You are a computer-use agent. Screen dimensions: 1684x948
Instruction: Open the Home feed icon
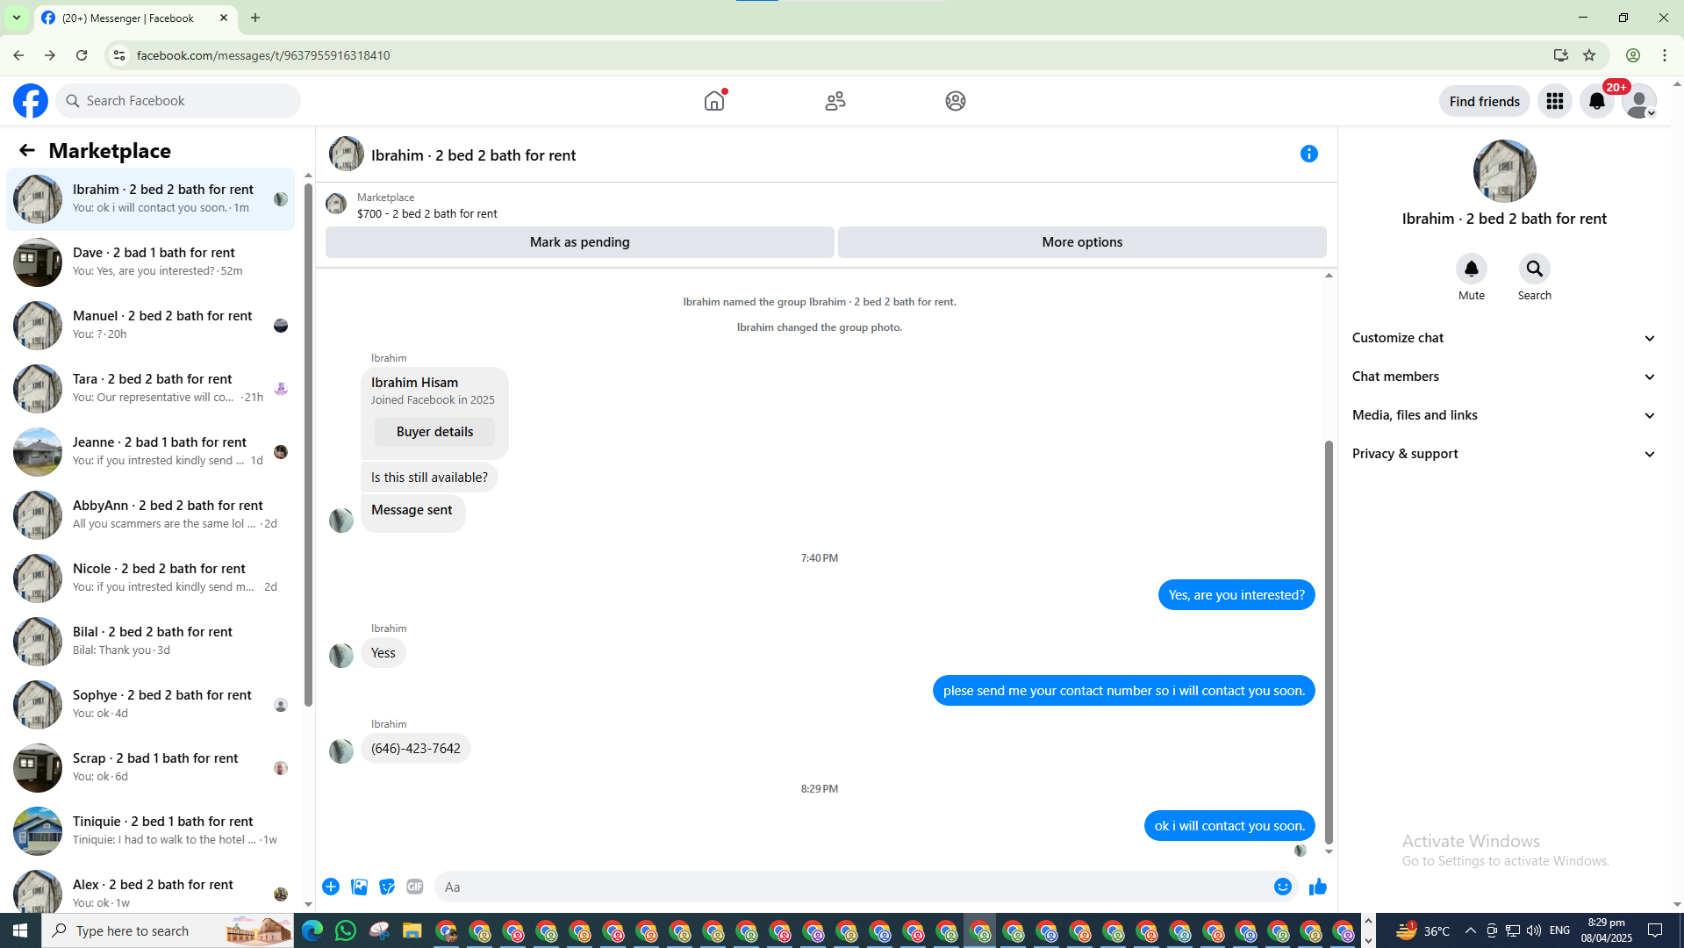click(x=714, y=101)
